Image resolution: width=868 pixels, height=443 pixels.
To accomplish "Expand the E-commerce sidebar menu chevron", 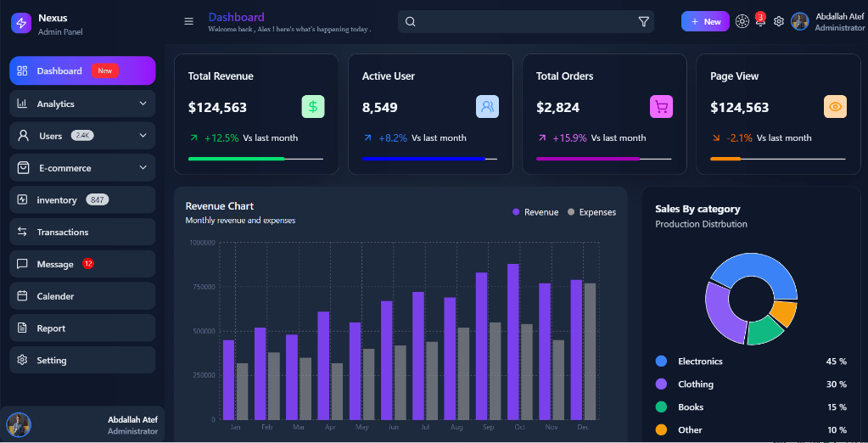I will 143,168.
